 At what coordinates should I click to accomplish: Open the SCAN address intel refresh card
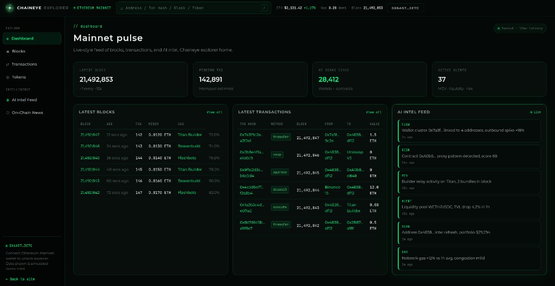pos(469,233)
